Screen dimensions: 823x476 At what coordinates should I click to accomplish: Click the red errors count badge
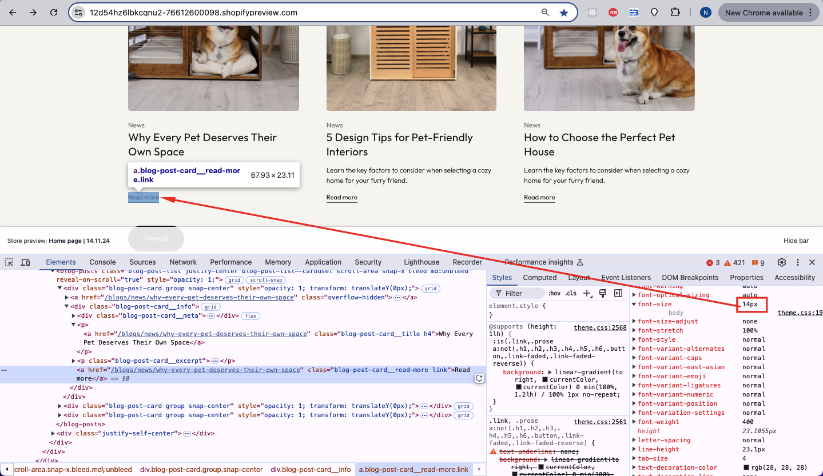(x=713, y=263)
